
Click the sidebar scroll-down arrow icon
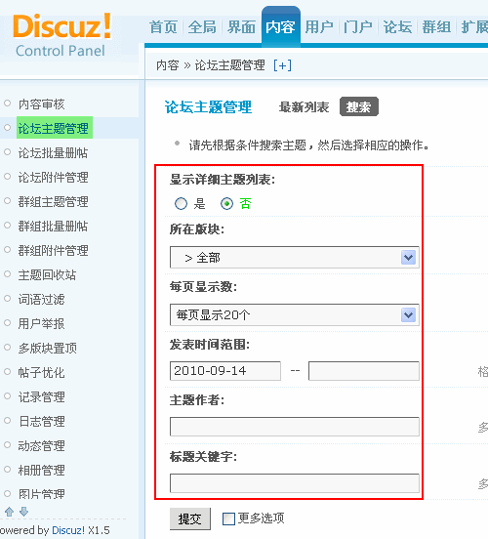(x=23, y=512)
